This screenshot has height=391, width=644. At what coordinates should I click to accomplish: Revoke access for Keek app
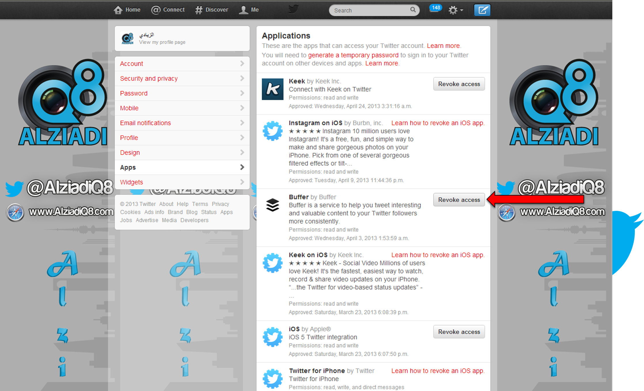tap(459, 84)
